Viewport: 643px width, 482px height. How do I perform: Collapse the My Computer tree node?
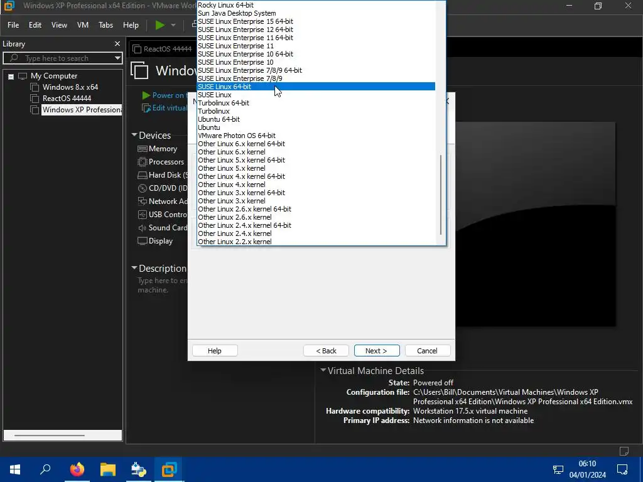[11, 76]
